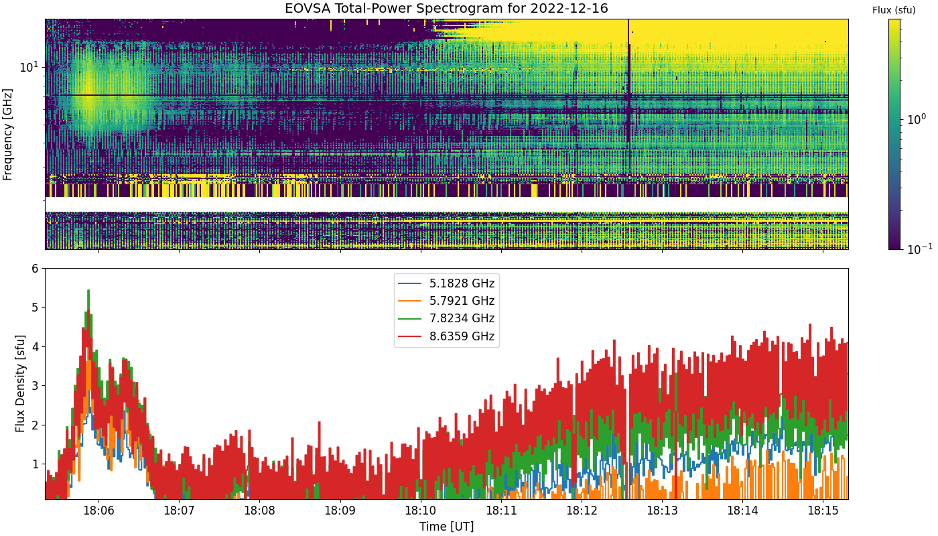
Task: Click the blue line swatch in legend
Action: [411, 283]
